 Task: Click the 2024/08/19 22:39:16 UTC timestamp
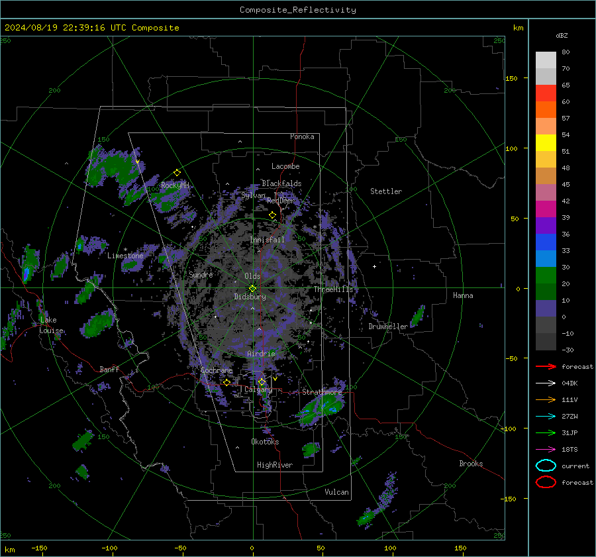[x=55, y=28]
